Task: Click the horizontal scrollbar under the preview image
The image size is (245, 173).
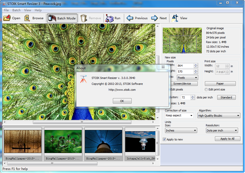Action: [82, 122]
